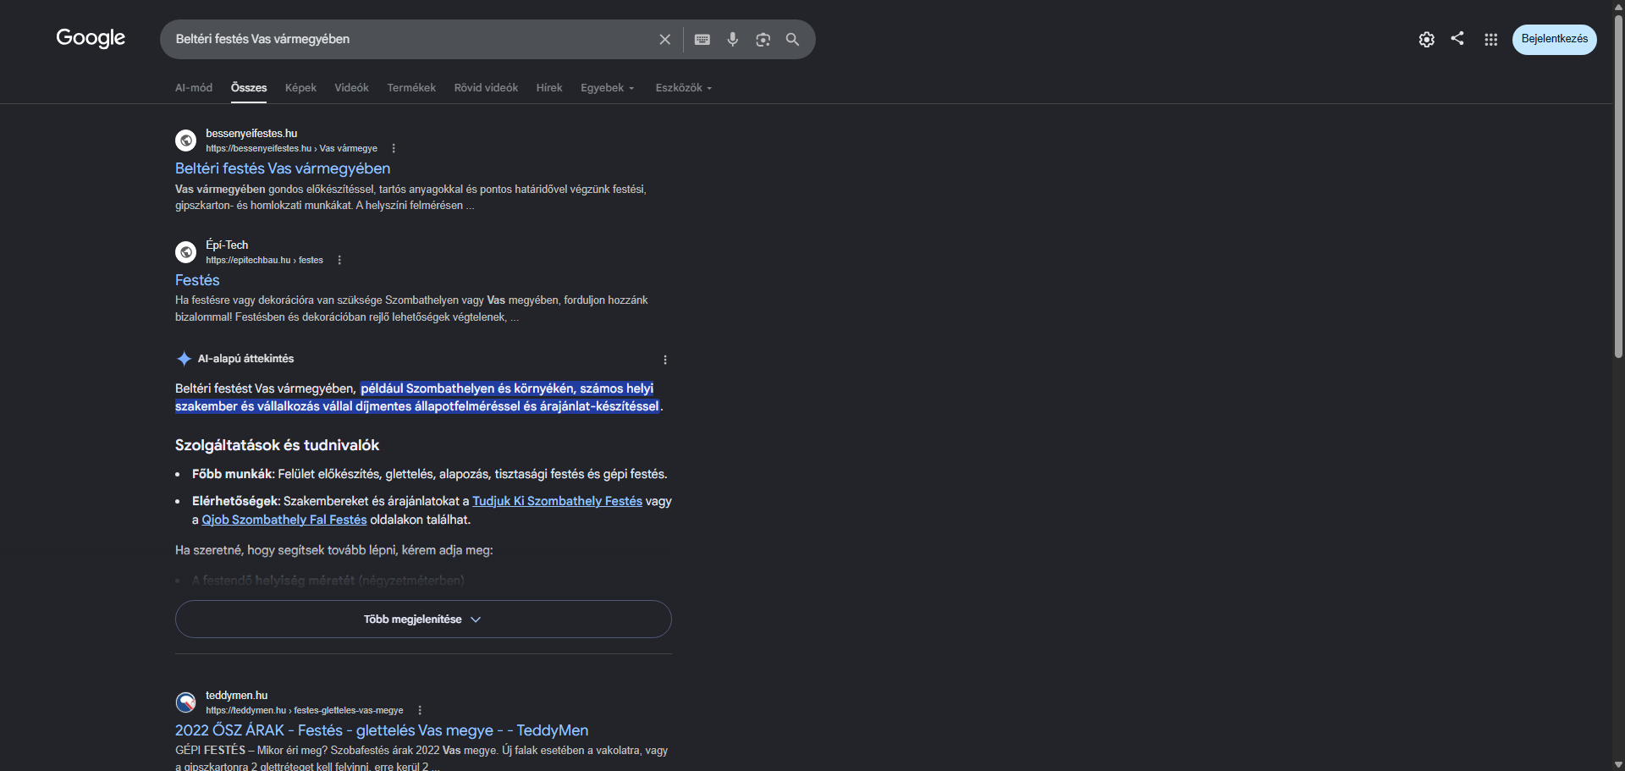Select the Összes tab
The width and height of the screenshot is (1625, 771).
[x=249, y=88]
